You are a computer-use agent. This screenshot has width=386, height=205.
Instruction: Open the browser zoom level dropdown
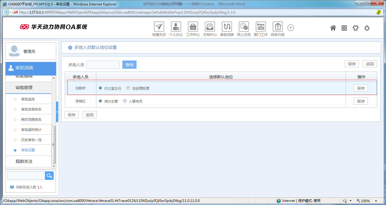376,201
